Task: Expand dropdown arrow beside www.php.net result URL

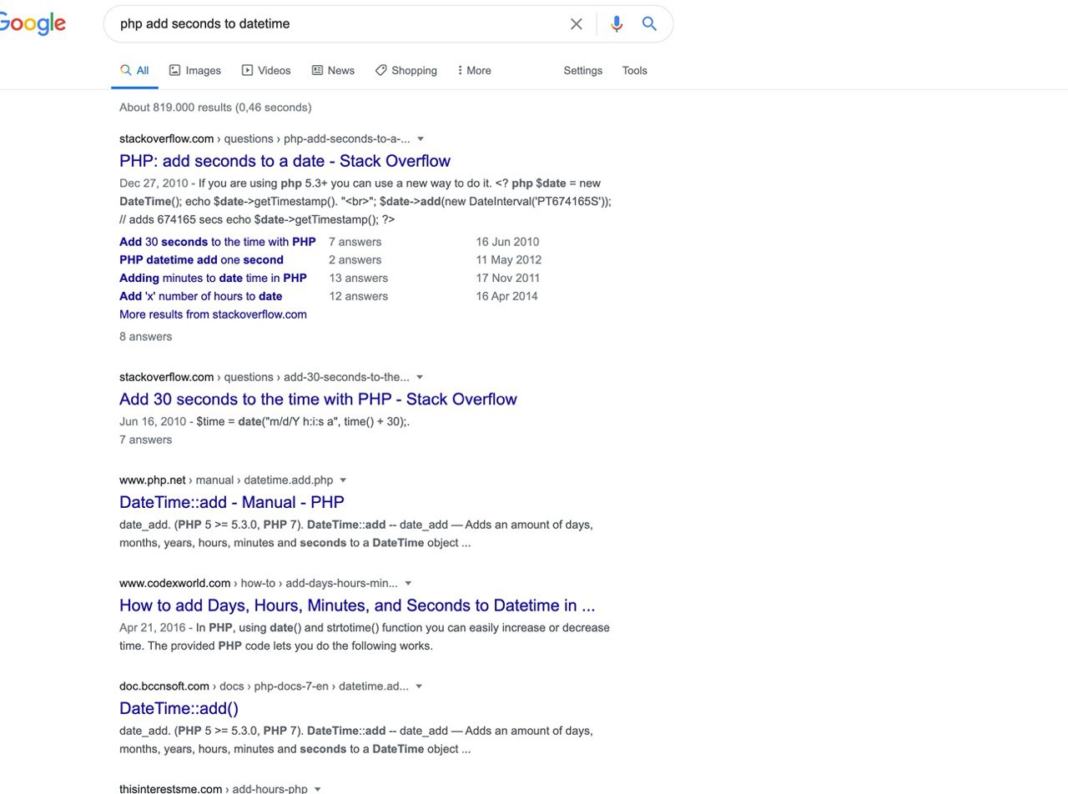Action: coord(343,480)
